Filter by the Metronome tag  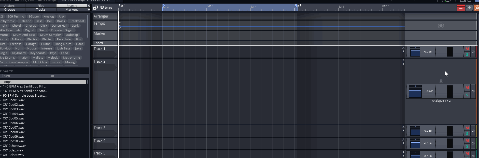72,58
